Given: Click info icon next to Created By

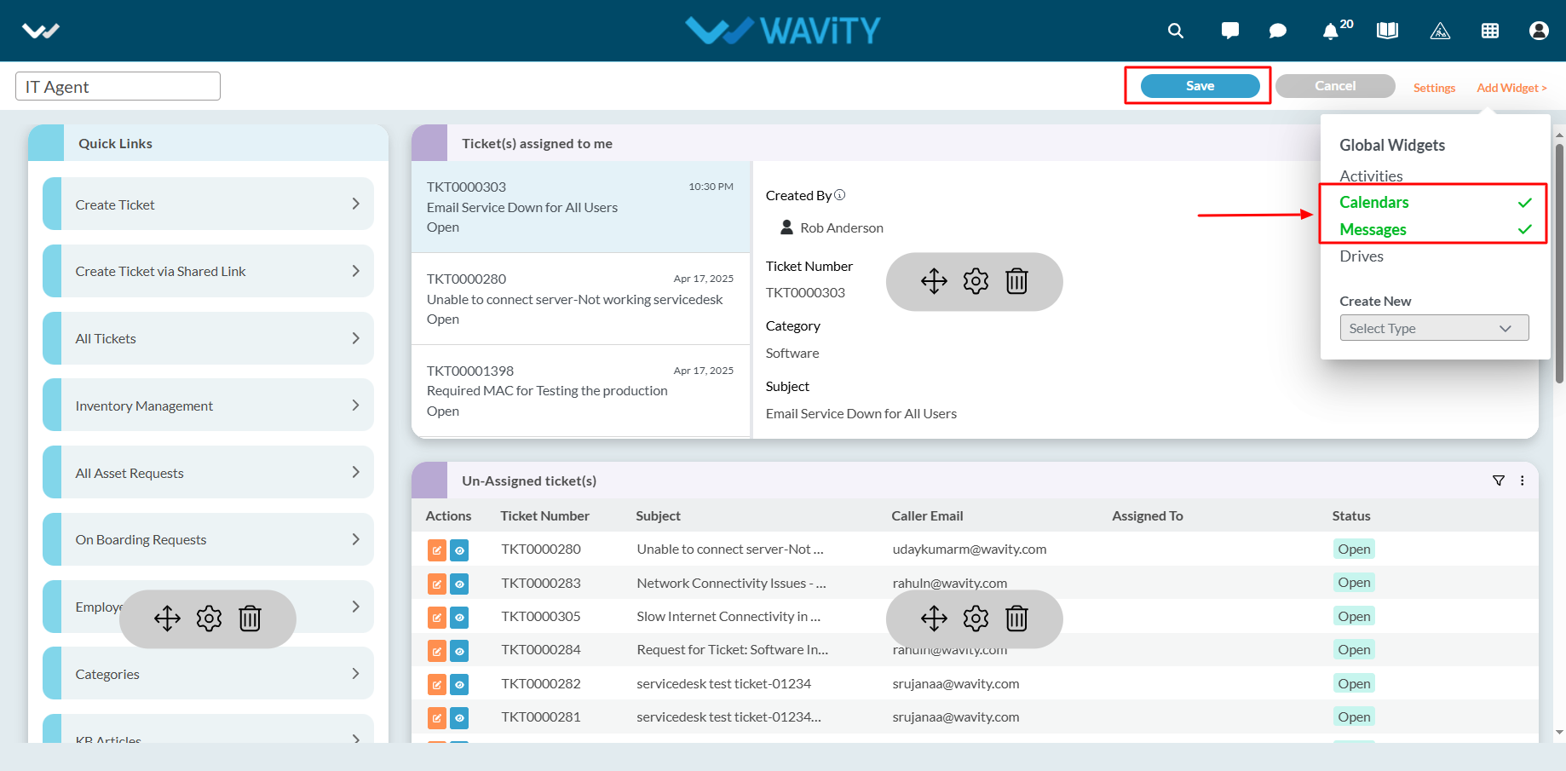Looking at the screenshot, I should pyautogui.click(x=840, y=195).
